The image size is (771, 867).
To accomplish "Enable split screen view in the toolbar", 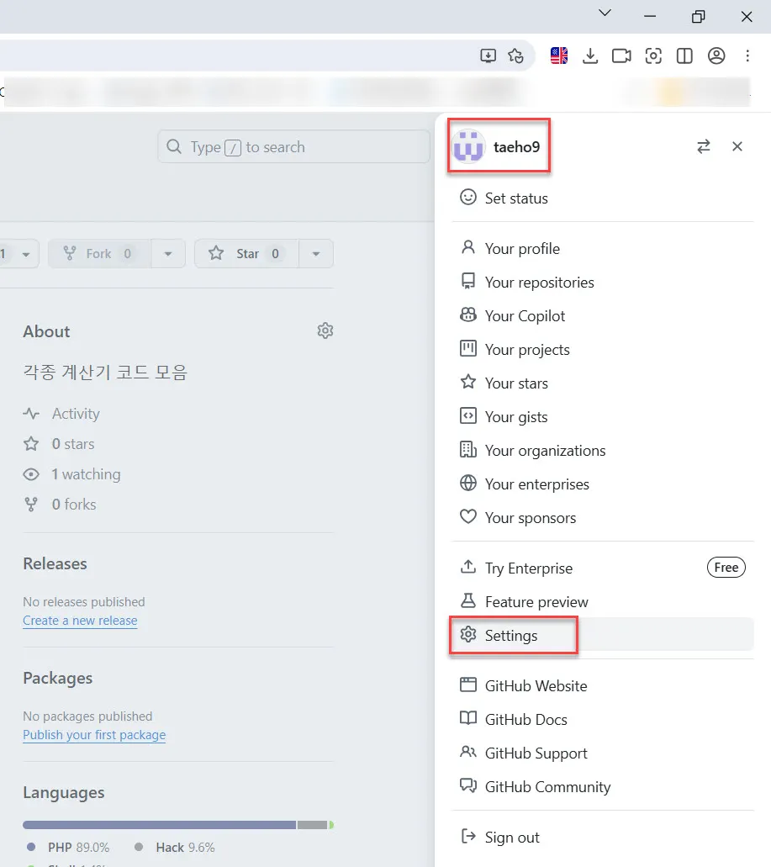I will point(684,56).
